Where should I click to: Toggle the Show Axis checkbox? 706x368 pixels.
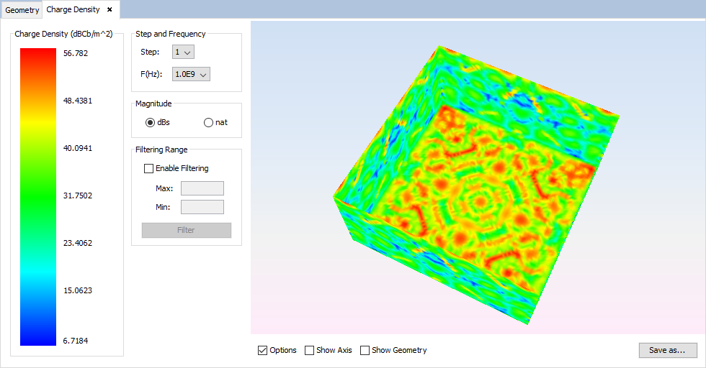coord(310,351)
